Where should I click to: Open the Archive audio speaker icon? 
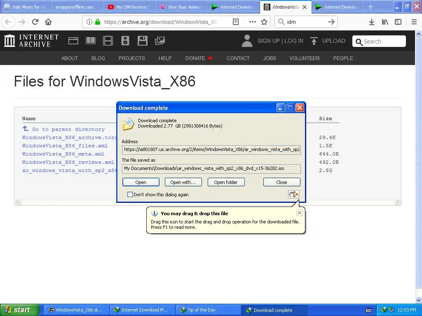point(125,41)
